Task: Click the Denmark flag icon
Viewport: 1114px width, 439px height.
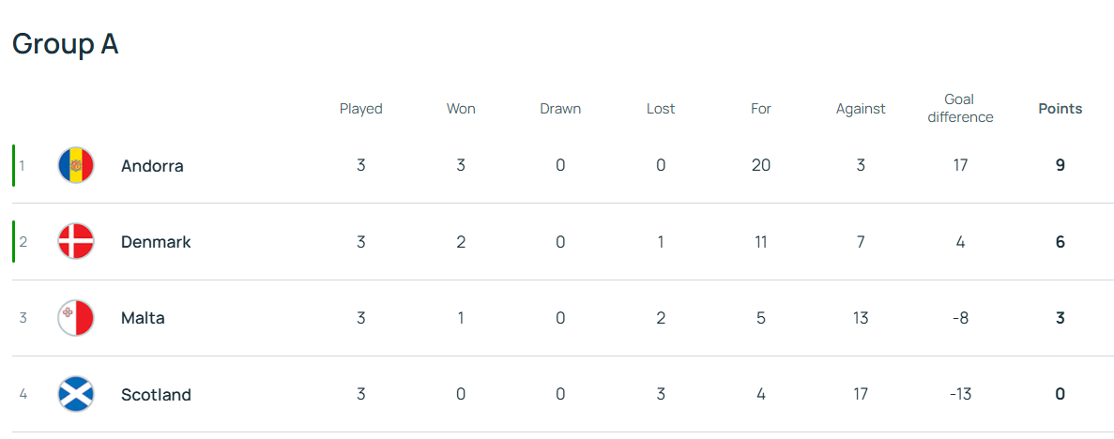Action: coord(75,242)
